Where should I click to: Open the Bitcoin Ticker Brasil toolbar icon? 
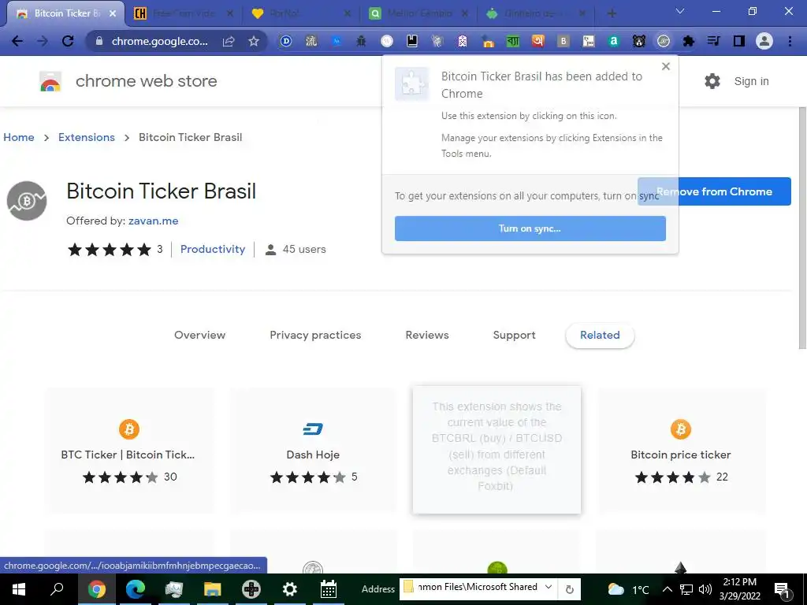pyautogui.click(x=664, y=41)
